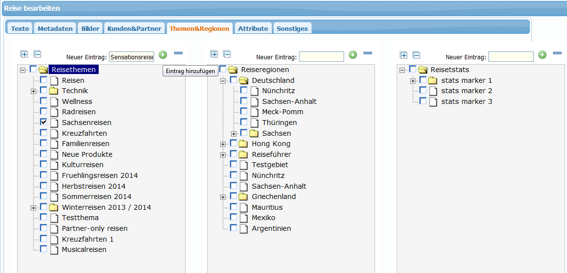Check the stats marker 3 checkbox
This screenshot has width=567, height=273.
[423, 101]
